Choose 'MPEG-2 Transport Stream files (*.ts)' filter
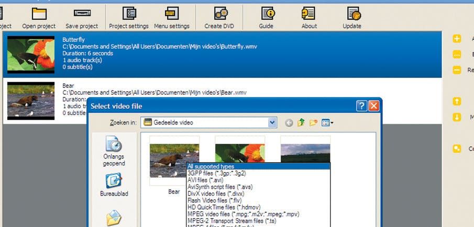 coord(258,221)
